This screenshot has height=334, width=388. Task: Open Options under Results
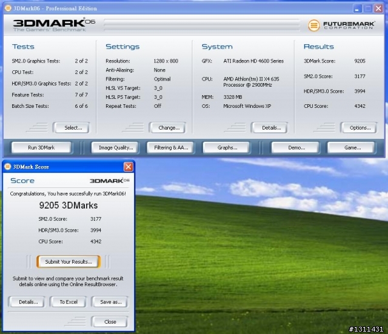click(x=360, y=128)
